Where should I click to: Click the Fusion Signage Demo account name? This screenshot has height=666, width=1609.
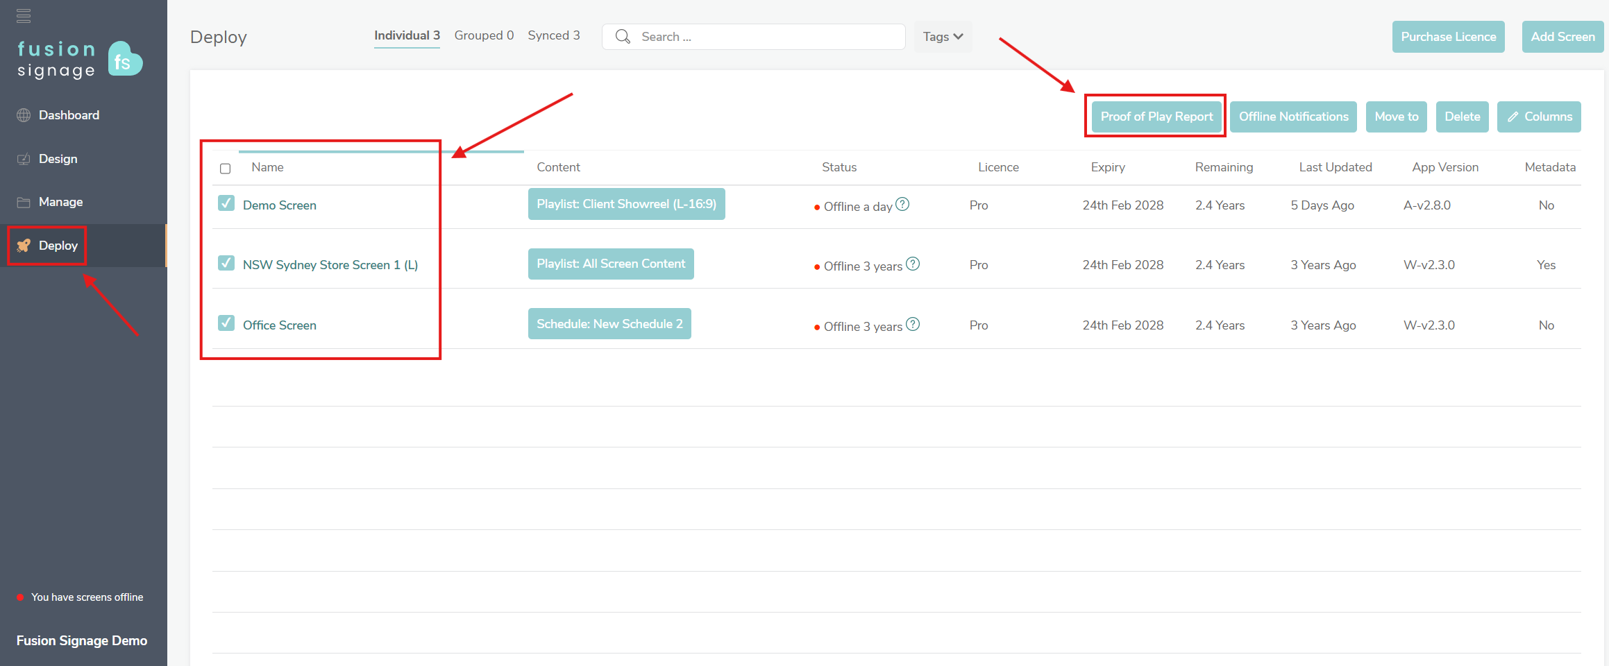click(x=82, y=641)
